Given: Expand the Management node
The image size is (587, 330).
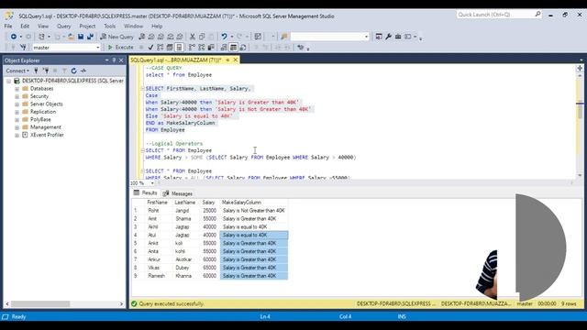Looking at the screenshot, I should (x=17, y=127).
